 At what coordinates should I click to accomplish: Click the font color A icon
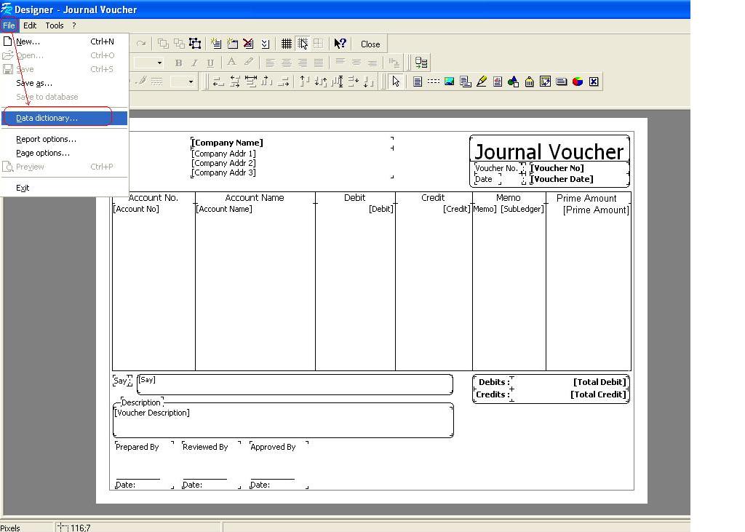(231, 63)
